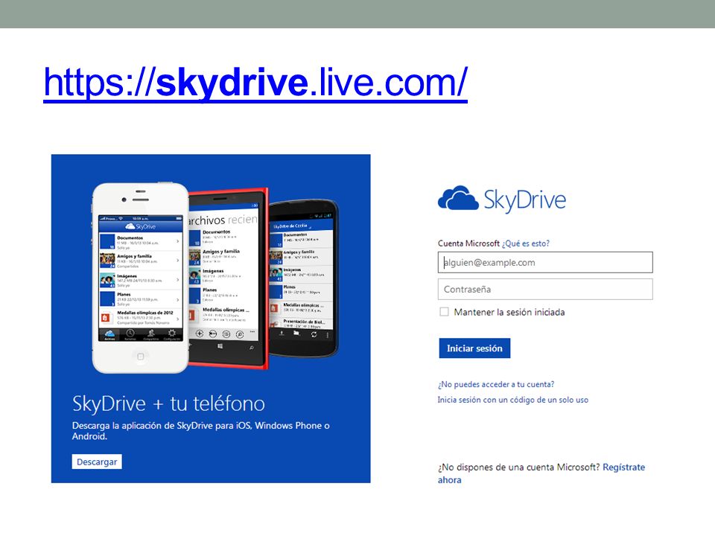The image size is (715, 536).
Task: Select 'Medallas olímpicas de 2012' row on iPhone
Action: point(141,317)
